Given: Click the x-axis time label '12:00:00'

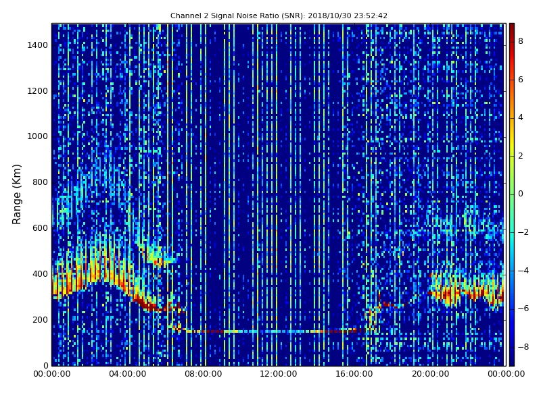Looking at the screenshot, I should pyautogui.click(x=279, y=374).
